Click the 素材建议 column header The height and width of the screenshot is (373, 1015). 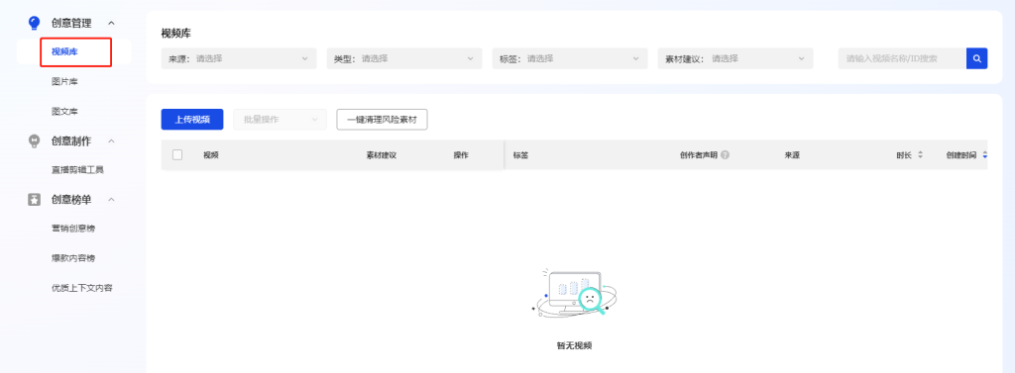pos(382,155)
